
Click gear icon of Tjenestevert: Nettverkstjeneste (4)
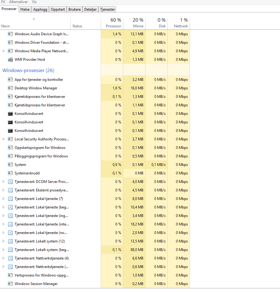pyautogui.click(x=10, y=258)
